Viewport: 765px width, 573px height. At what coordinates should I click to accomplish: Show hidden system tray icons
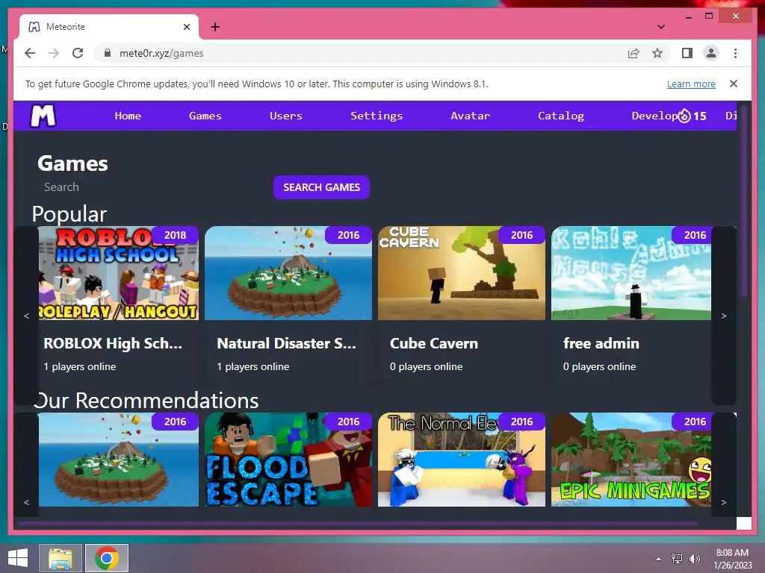pyautogui.click(x=659, y=559)
